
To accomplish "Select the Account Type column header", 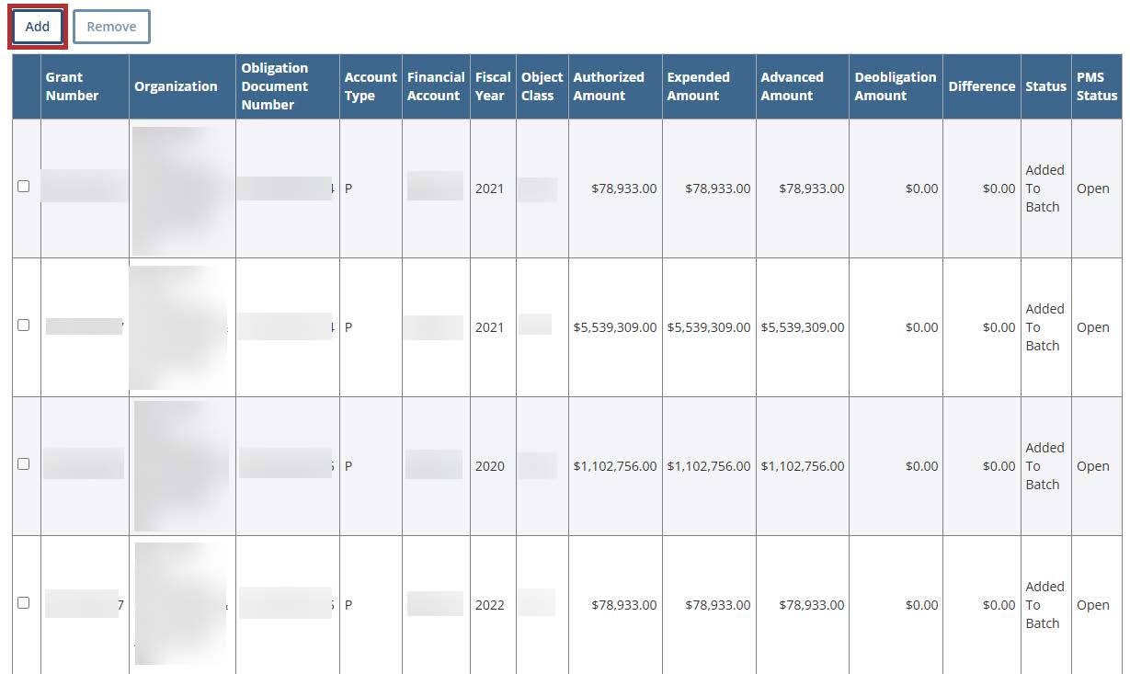I will [371, 86].
